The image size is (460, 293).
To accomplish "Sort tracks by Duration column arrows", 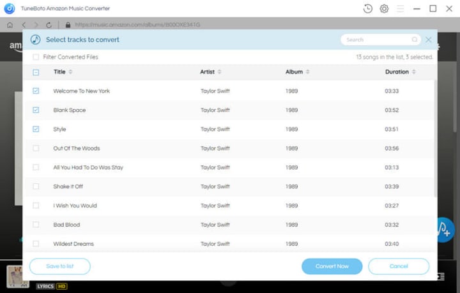I will pos(413,71).
